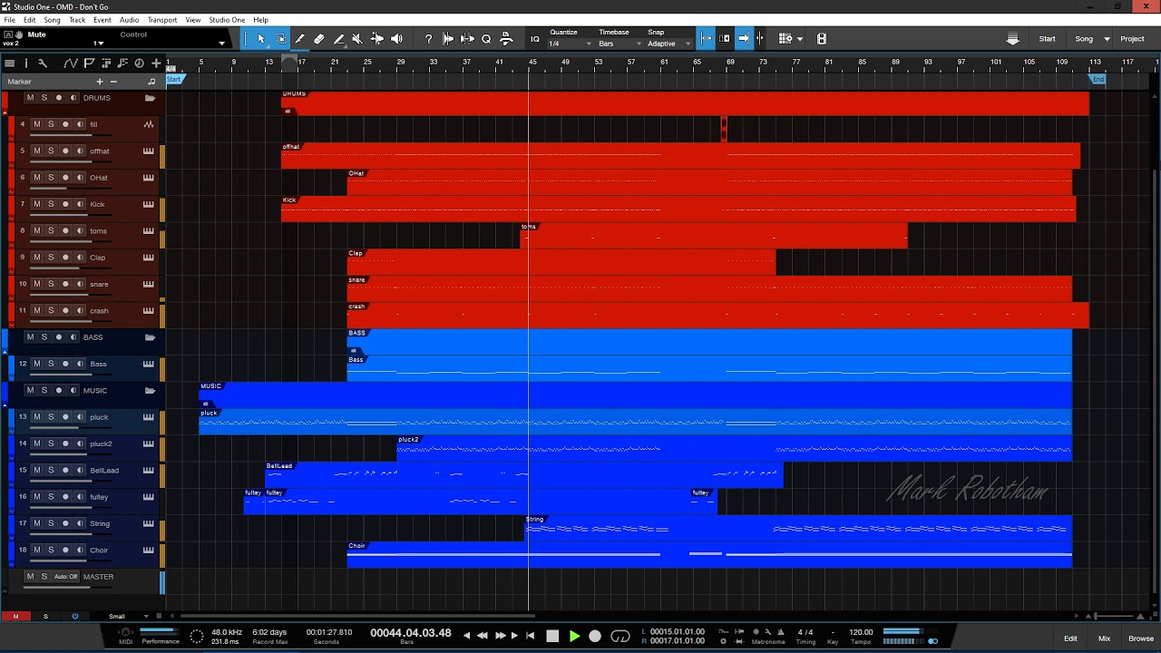Open the Kick track keyboard icon

[x=149, y=204]
